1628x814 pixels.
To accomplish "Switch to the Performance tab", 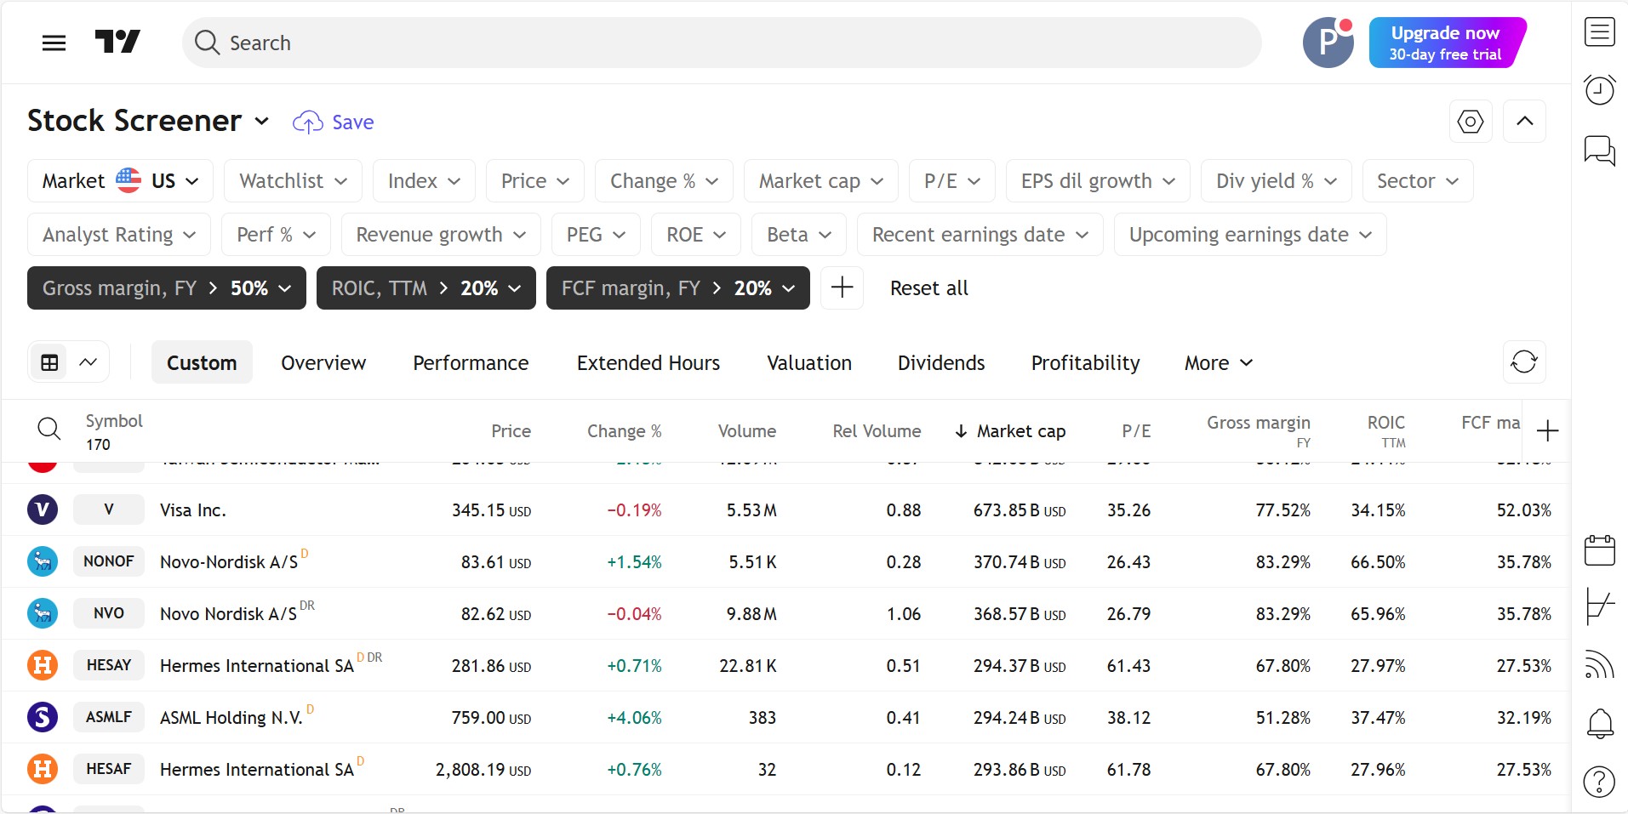I will [471, 362].
